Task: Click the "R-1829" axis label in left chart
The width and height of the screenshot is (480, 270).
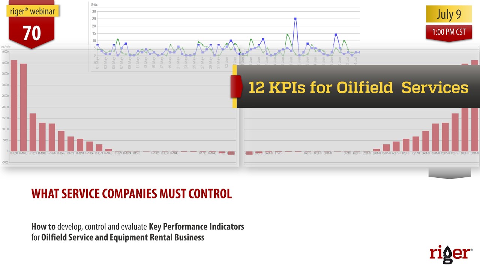Action: (117, 153)
